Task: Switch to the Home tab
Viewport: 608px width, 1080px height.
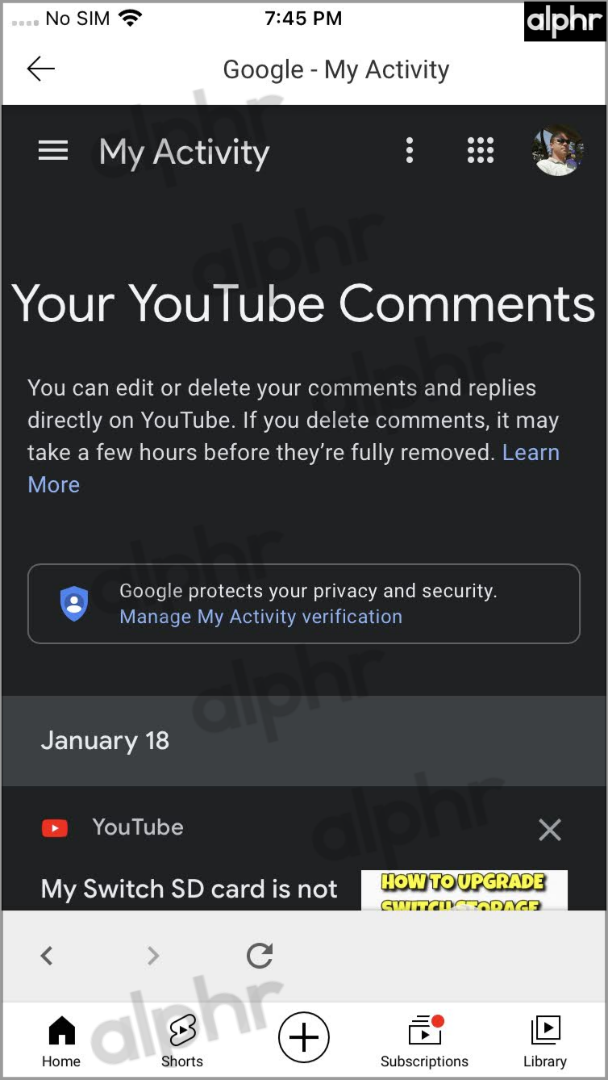Action: pos(61,1041)
